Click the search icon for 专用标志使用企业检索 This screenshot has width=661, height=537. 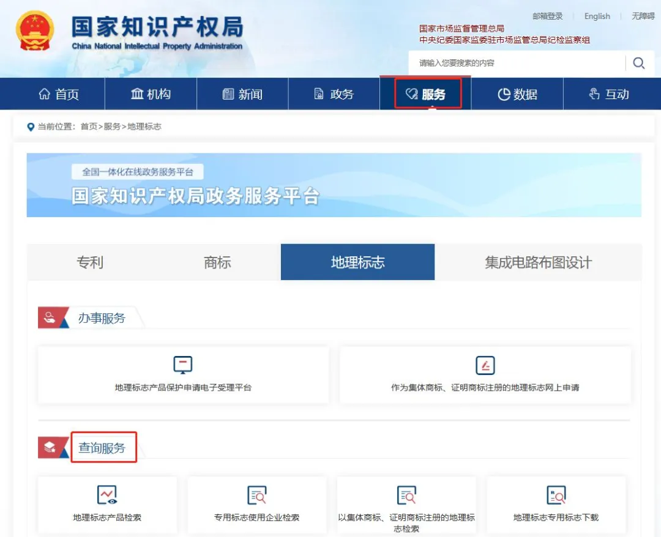click(x=256, y=495)
